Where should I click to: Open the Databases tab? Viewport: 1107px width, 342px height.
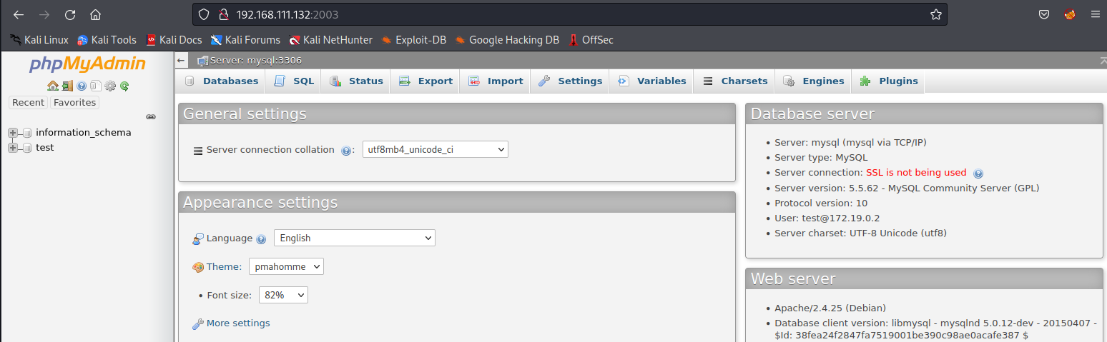(x=221, y=81)
